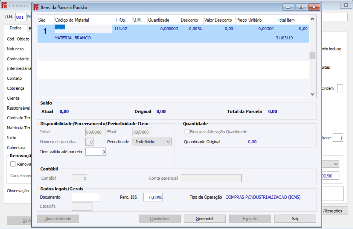Toggle Bloquear Alteração Quantidade checkbox

(187, 132)
